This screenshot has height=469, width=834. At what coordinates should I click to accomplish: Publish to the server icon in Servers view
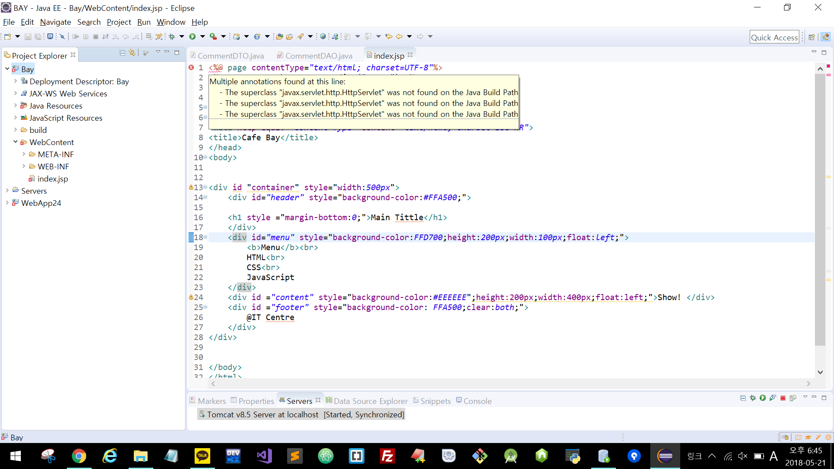coord(793,398)
